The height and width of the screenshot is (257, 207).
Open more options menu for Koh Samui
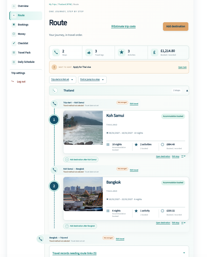183,156
